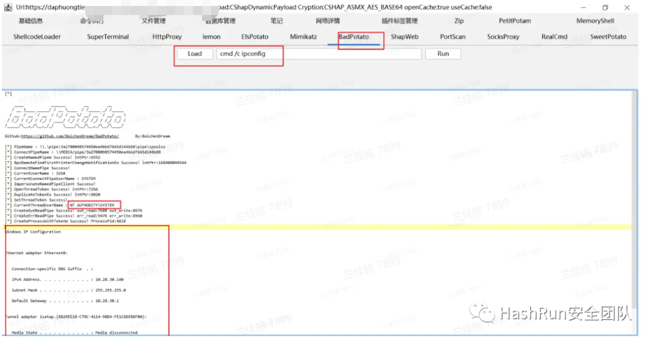
Task: Click the Load button
Action: point(195,54)
